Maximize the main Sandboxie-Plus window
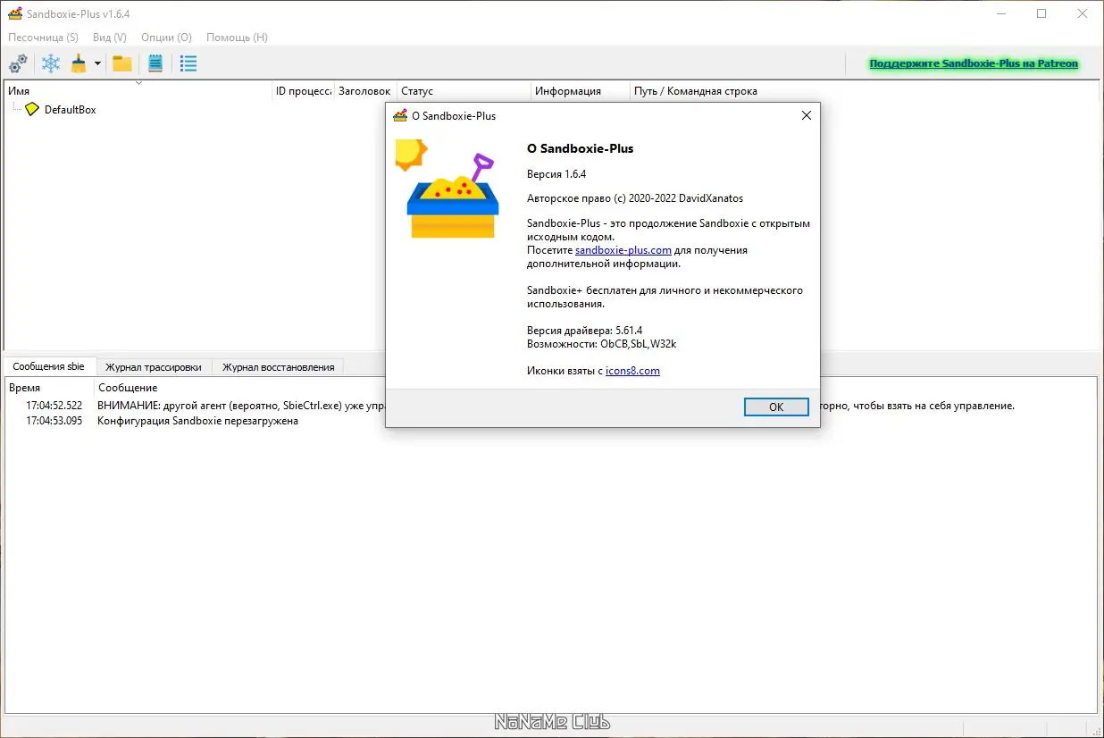1104x738 pixels. tap(1041, 13)
